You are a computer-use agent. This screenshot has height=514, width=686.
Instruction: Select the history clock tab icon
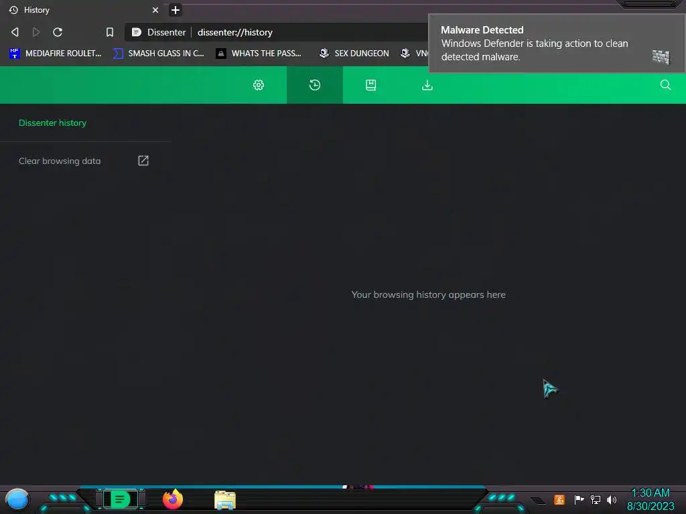click(x=315, y=85)
